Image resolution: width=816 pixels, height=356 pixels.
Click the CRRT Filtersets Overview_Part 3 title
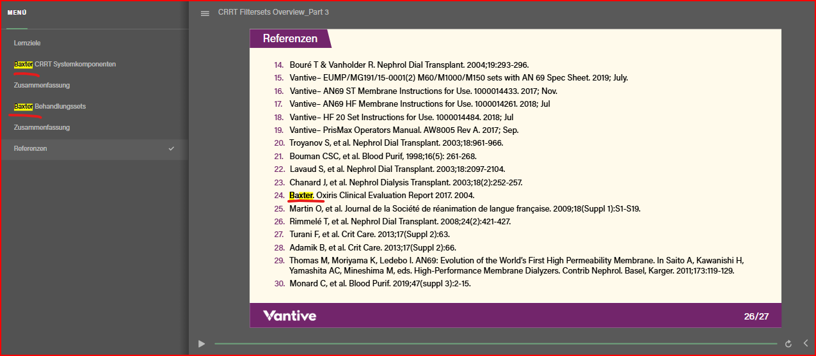point(273,13)
